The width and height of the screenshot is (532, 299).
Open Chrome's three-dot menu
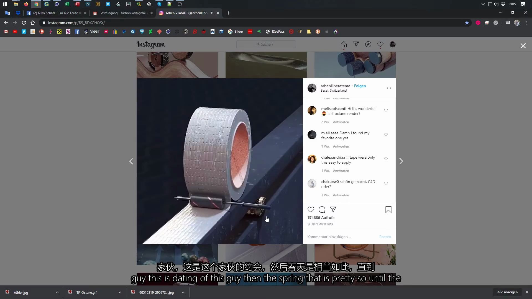point(526,23)
